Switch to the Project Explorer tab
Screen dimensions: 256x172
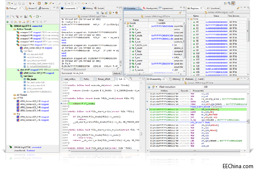(31, 8)
